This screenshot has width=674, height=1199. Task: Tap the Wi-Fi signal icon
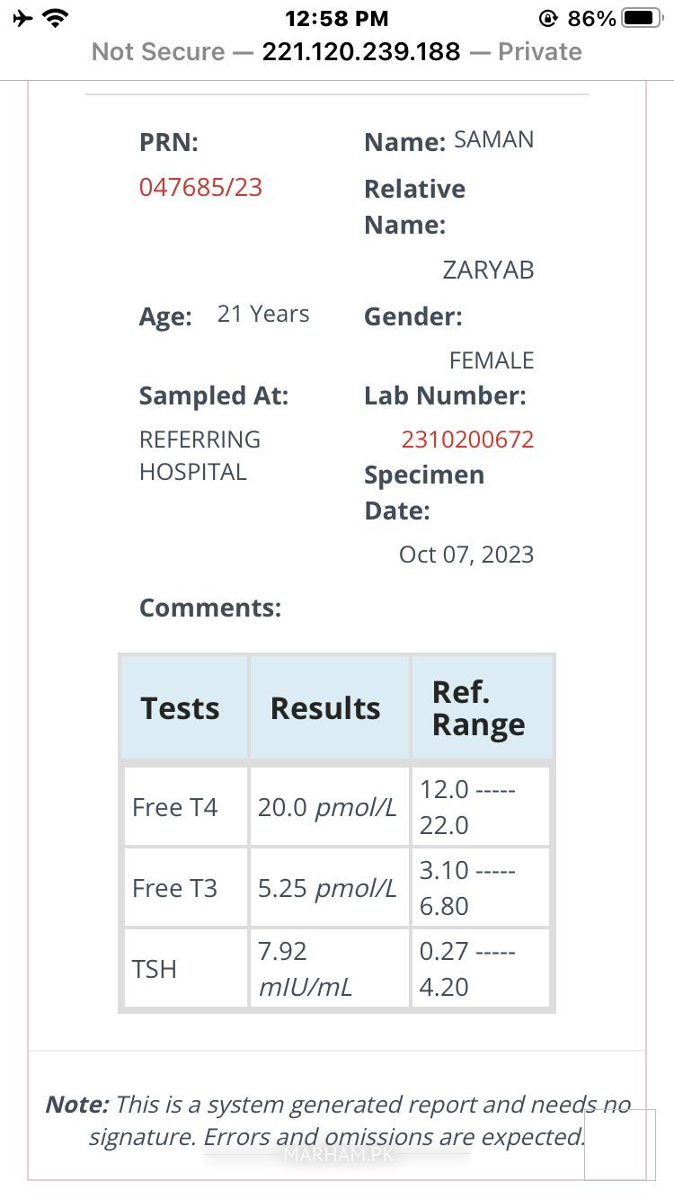(x=56, y=18)
